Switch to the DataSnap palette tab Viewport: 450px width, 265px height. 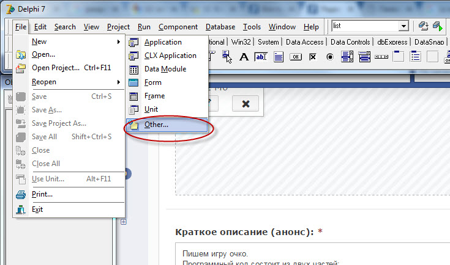tap(429, 42)
